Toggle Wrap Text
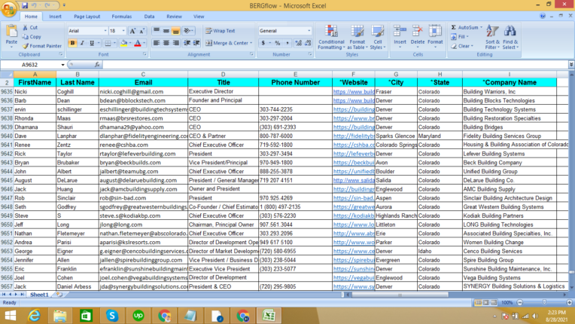 click(221, 31)
